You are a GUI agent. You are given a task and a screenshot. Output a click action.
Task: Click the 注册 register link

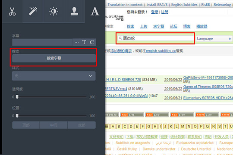pyautogui.click(x=164, y=12)
